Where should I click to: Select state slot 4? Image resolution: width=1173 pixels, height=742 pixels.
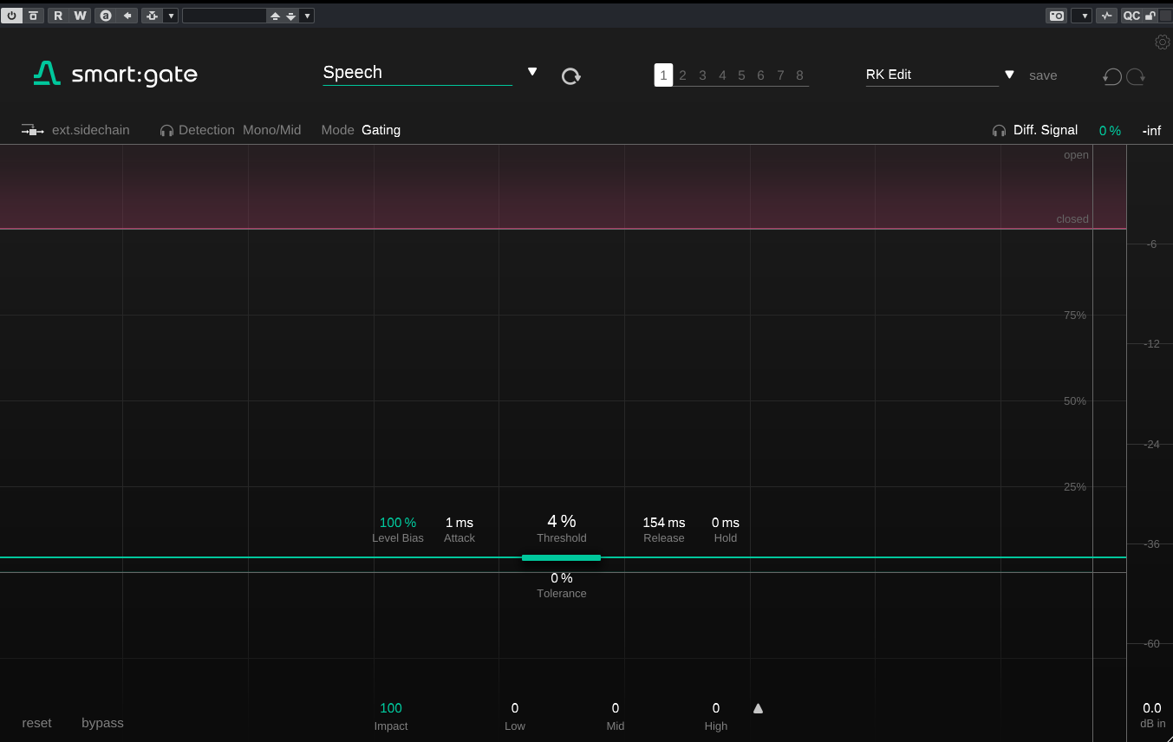click(722, 75)
